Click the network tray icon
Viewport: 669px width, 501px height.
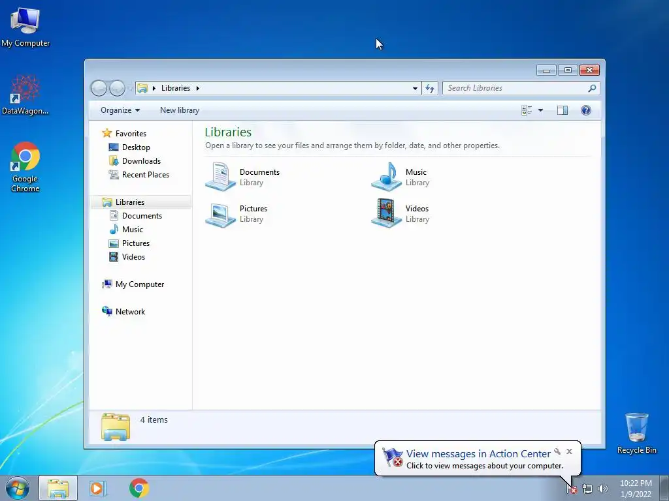pyautogui.click(x=587, y=489)
